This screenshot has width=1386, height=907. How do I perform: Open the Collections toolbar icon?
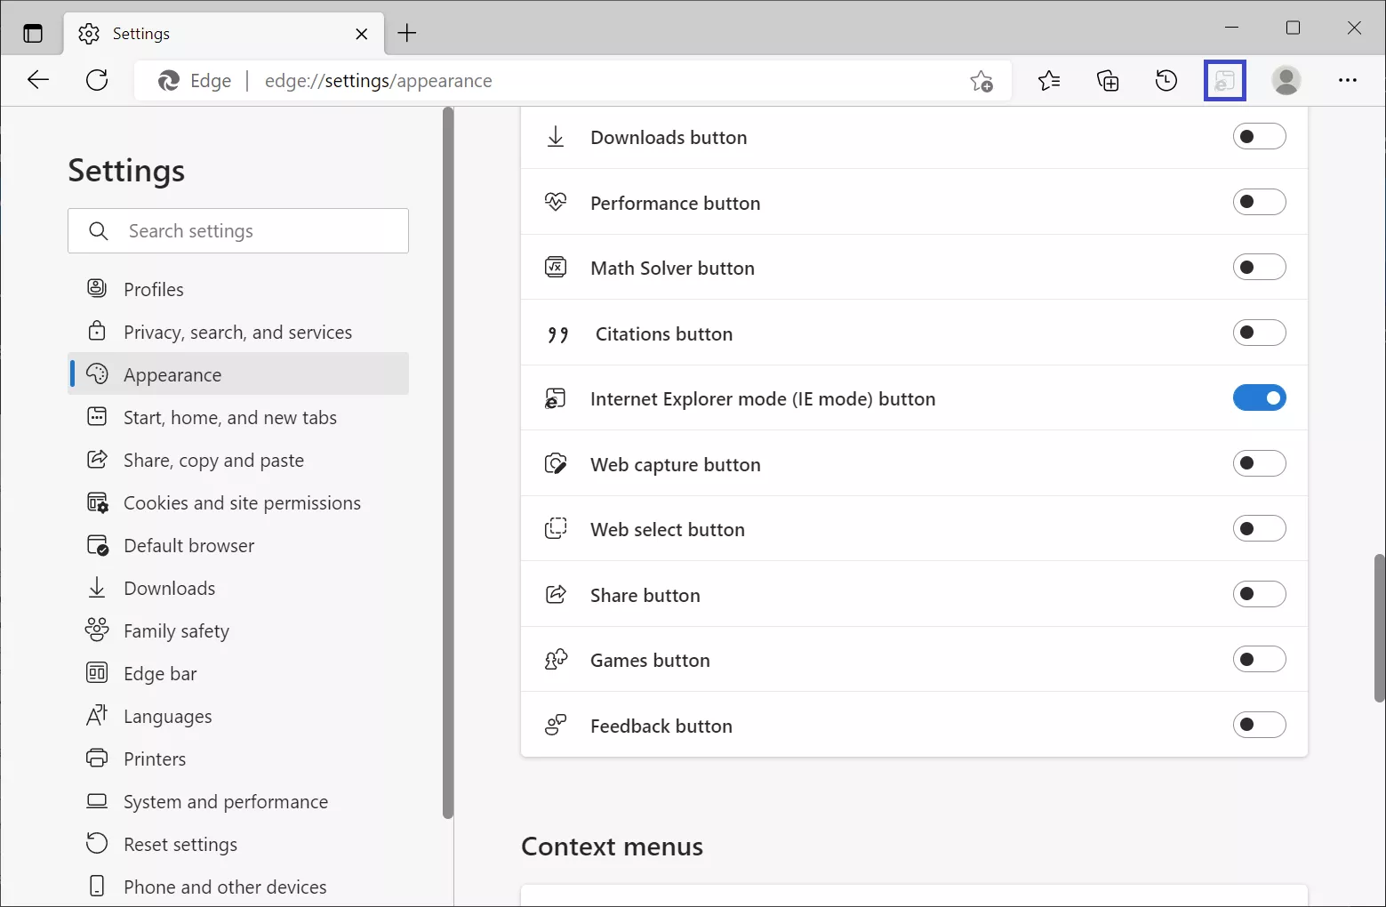[x=1108, y=81]
